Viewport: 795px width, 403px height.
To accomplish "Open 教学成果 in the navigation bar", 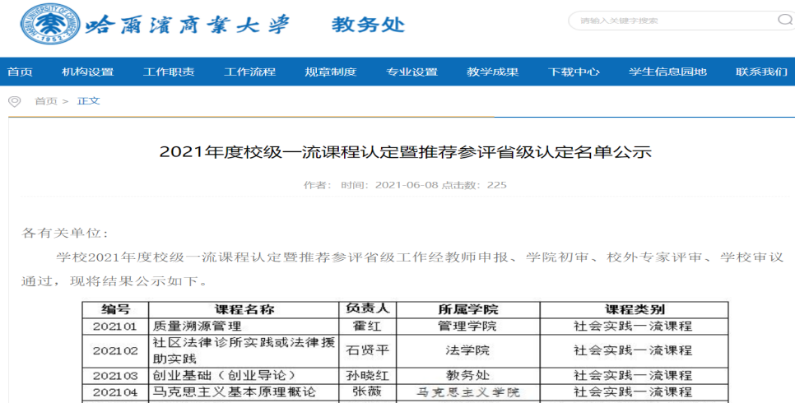I will click(492, 72).
